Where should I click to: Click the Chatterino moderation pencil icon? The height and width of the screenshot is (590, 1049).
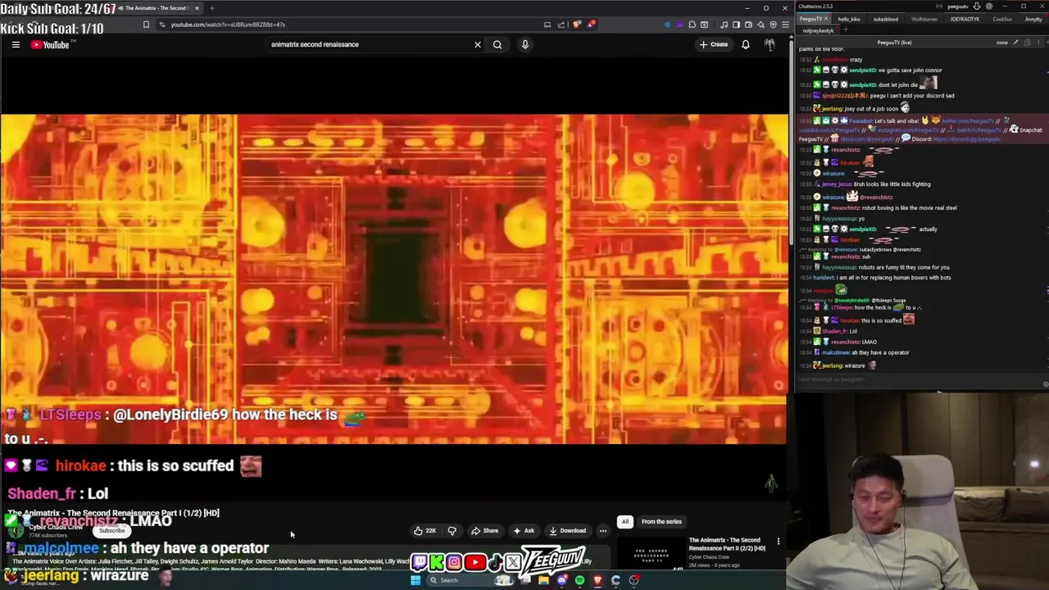(1015, 42)
